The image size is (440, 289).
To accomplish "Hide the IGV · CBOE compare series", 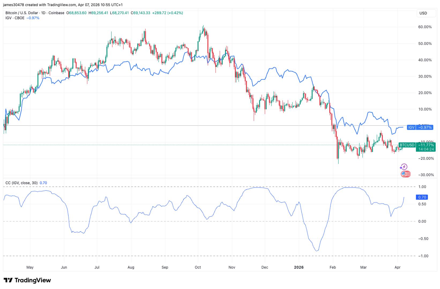I will pos(15,18).
